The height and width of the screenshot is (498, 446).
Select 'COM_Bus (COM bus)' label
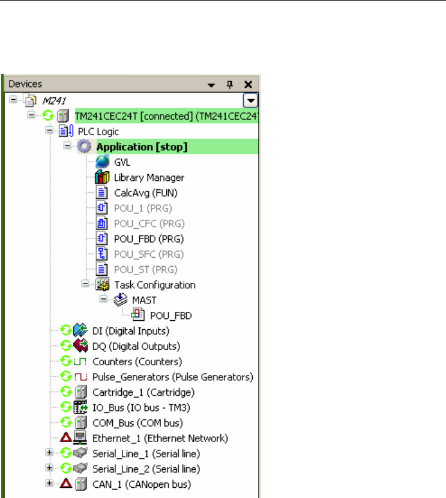tap(138, 424)
